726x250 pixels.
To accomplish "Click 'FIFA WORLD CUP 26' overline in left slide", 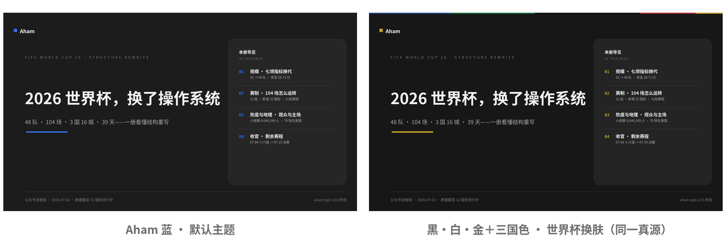I will point(87,57).
